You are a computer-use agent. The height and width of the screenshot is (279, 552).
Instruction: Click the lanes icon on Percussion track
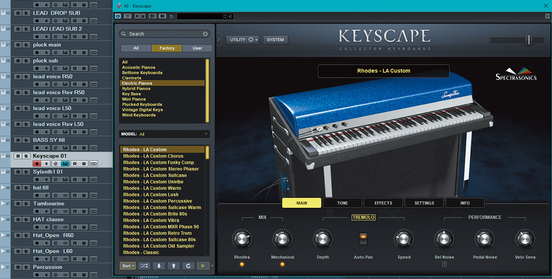click(x=94, y=275)
